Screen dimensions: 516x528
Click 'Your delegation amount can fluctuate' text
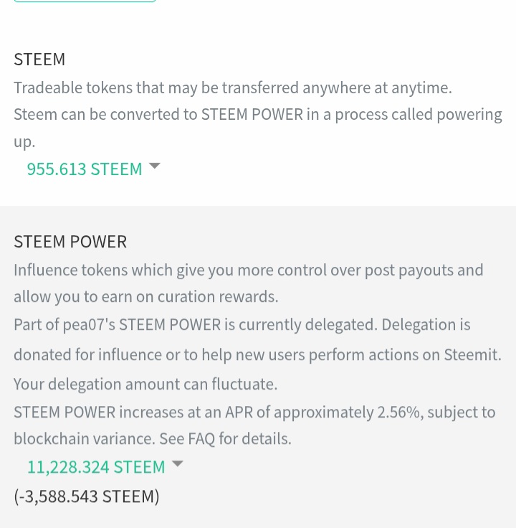coord(145,384)
